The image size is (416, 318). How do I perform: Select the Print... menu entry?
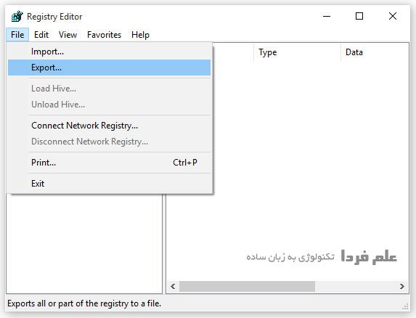tap(109, 163)
